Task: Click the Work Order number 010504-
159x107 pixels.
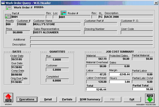Action: (39, 7)
